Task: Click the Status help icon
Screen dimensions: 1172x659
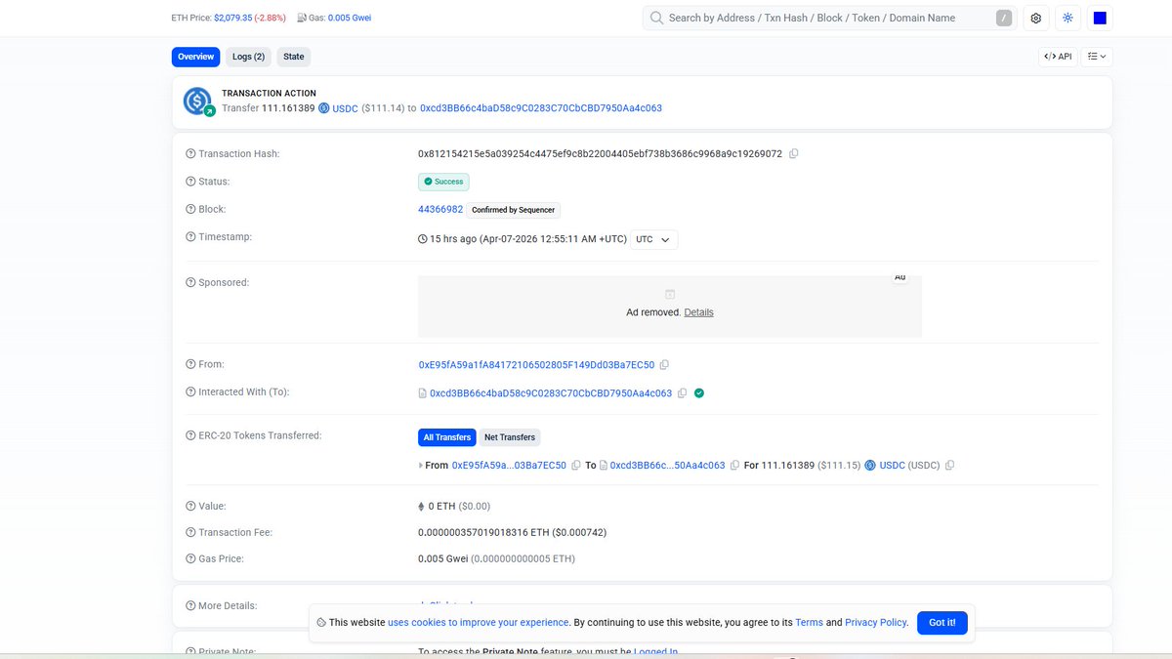Action: coord(190,182)
